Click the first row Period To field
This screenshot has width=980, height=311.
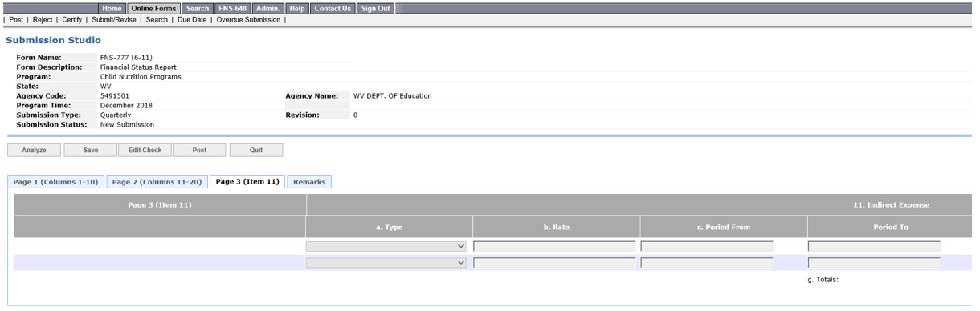[x=874, y=246]
